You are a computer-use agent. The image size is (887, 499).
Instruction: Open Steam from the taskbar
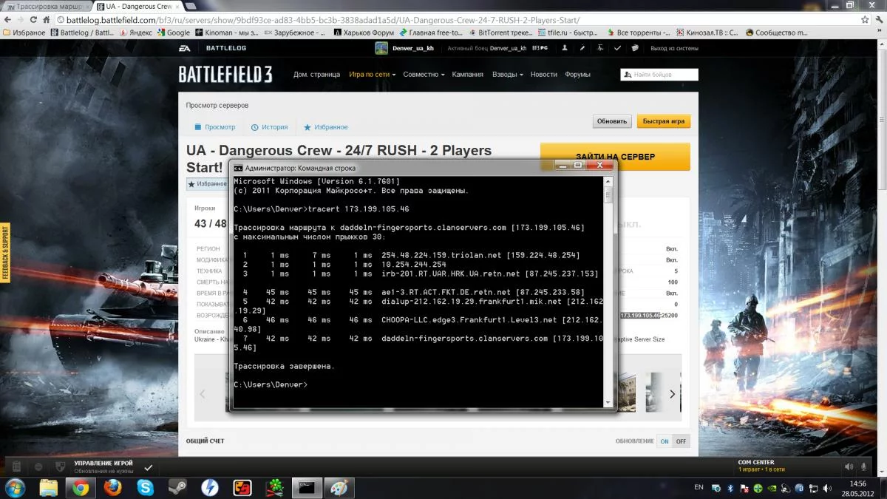point(177,488)
